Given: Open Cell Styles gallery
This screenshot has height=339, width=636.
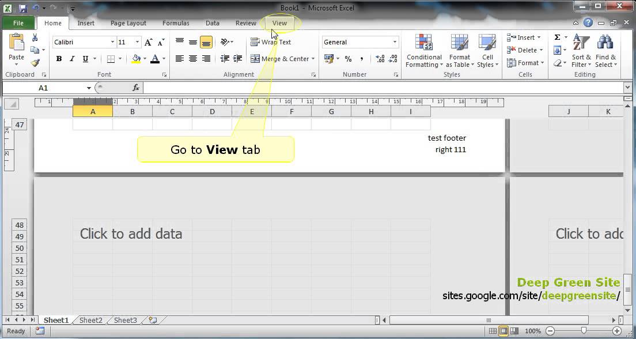Looking at the screenshot, I should click(487, 51).
